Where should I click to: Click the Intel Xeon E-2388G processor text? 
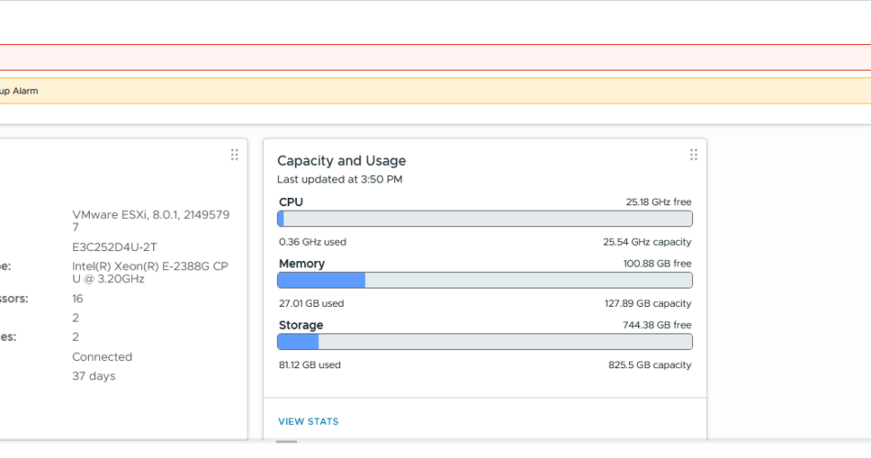click(149, 272)
